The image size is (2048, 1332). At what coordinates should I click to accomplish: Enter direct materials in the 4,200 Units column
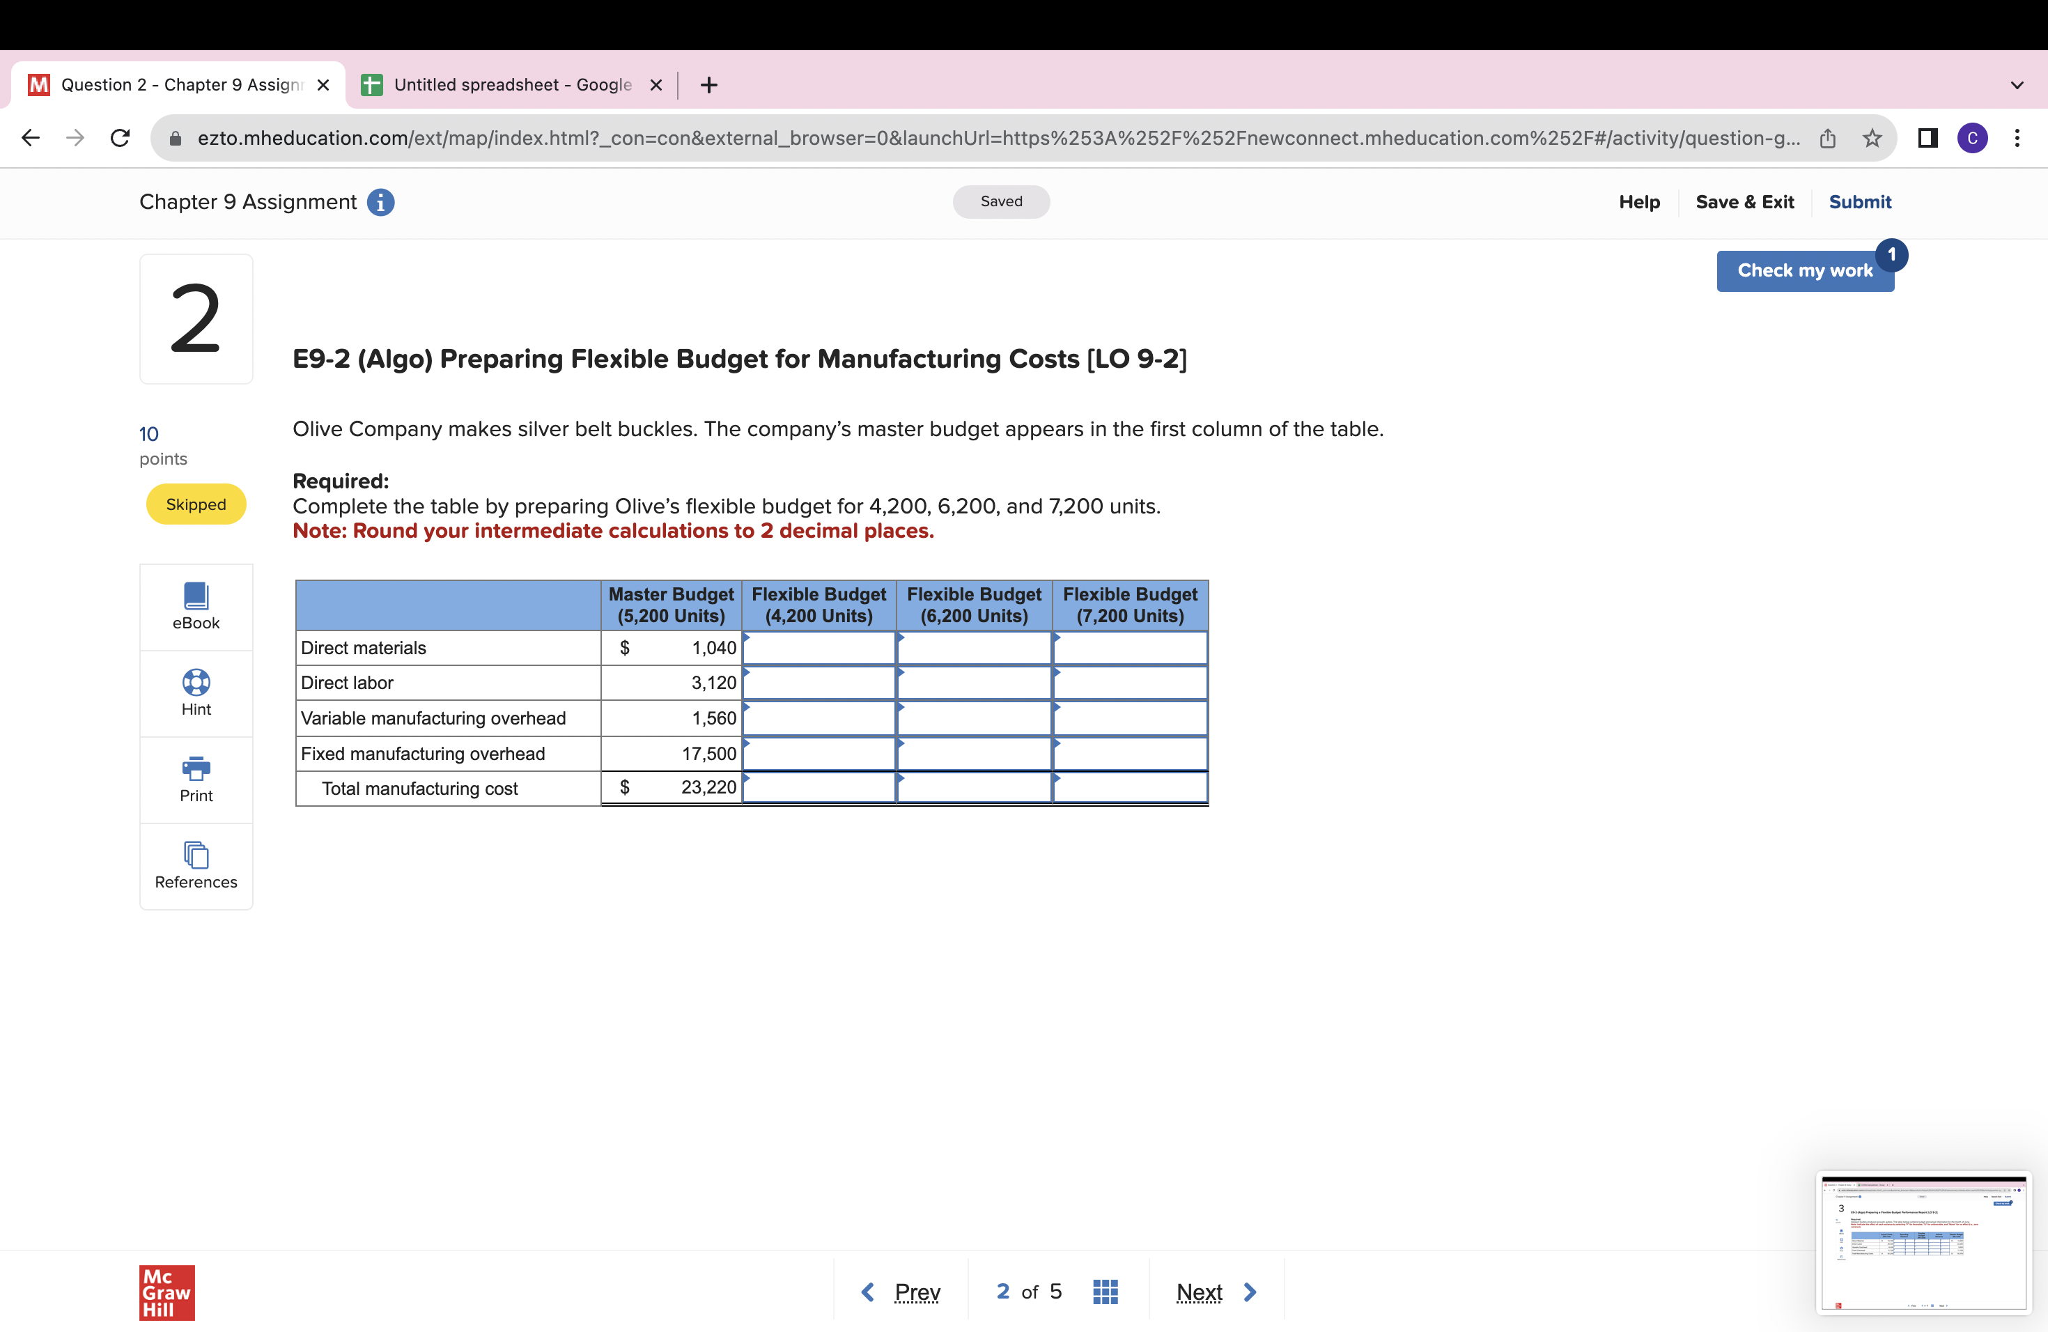818,648
